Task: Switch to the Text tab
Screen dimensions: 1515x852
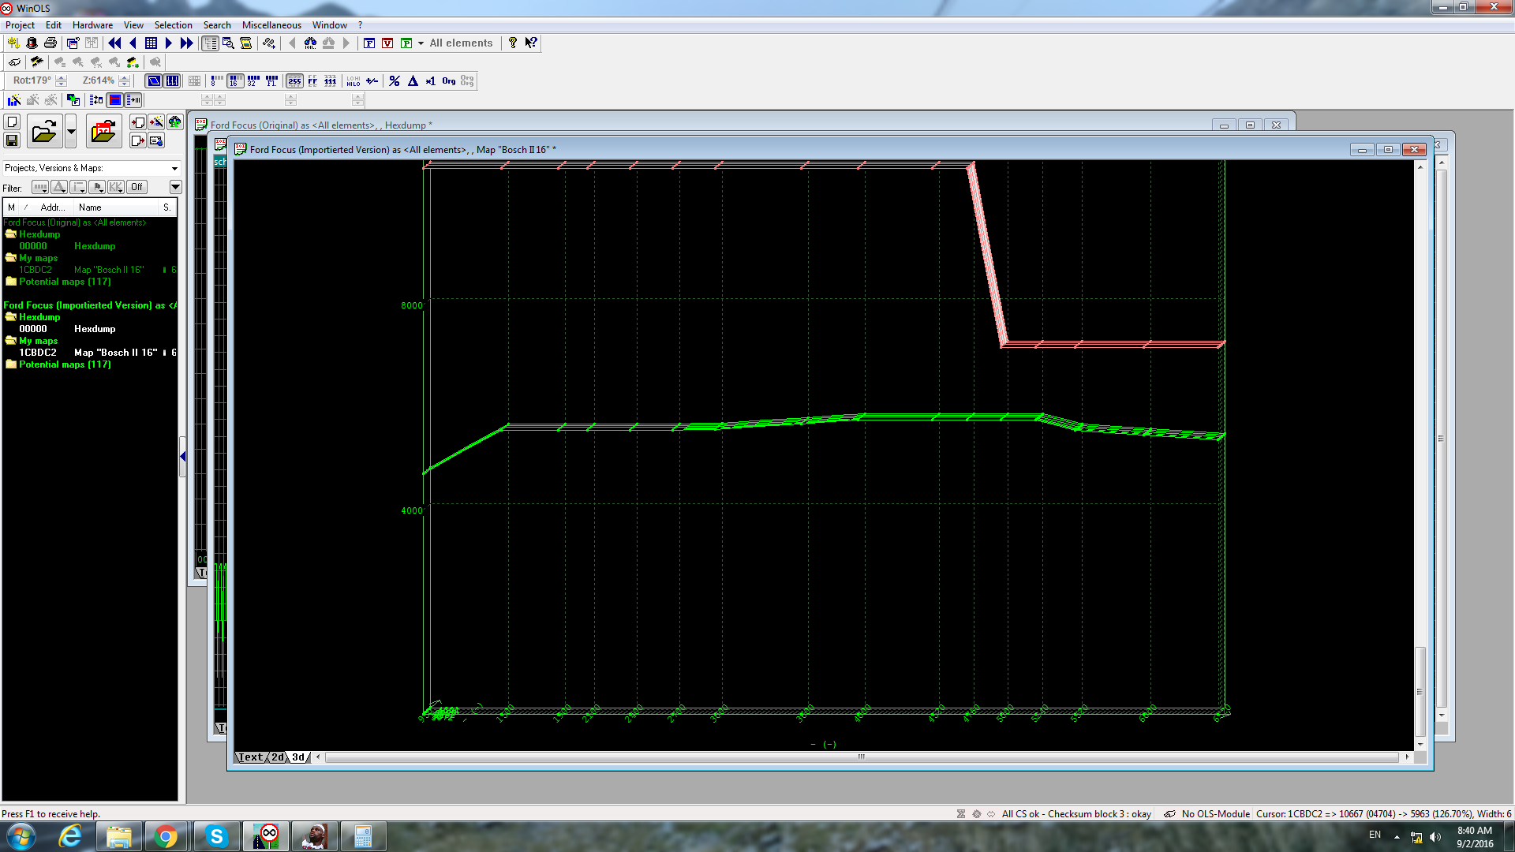Action: tap(250, 757)
